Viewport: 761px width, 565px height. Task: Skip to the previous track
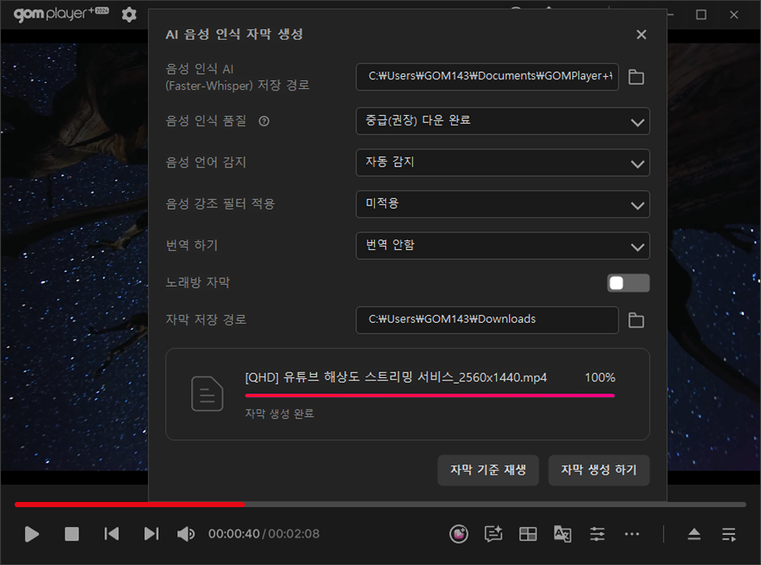point(112,533)
